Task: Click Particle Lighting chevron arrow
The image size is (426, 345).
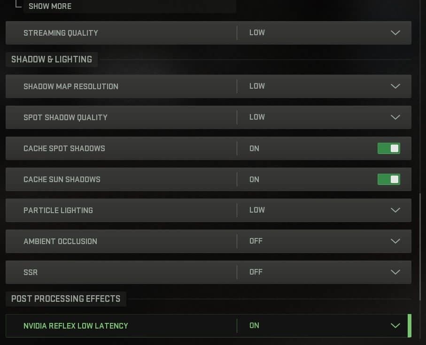Action: tap(395, 210)
